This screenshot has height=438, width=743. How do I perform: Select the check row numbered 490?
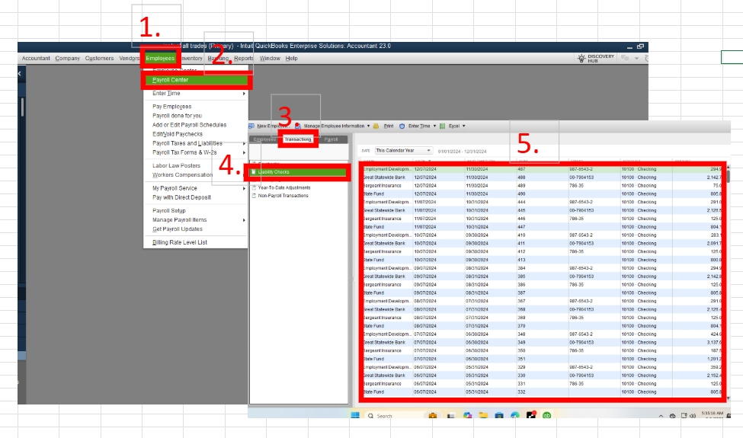tap(540, 193)
